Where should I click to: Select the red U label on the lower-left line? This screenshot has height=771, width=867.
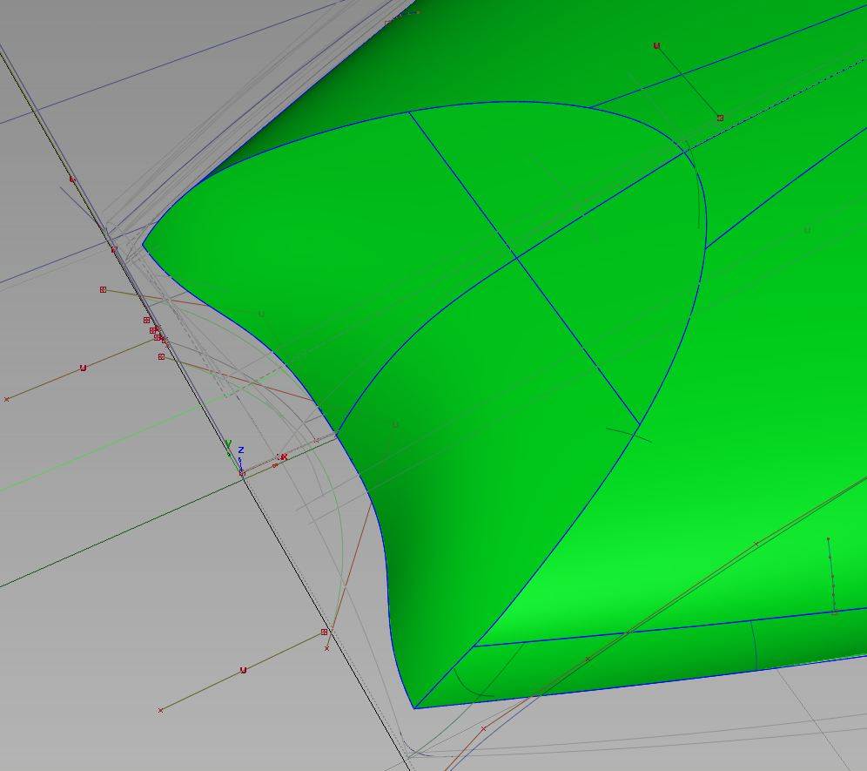[x=243, y=670]
